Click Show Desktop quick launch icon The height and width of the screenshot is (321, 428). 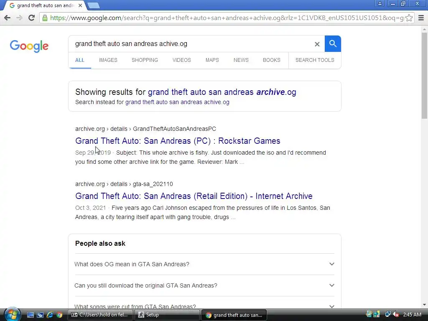(30, 315)
